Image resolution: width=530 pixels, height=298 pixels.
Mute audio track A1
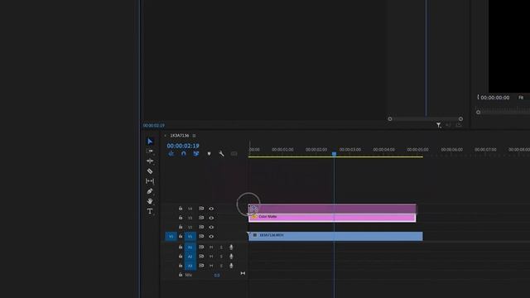pos(211,248)
